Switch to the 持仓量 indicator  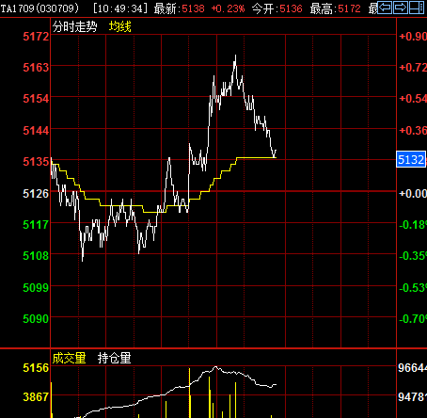click(x=114, y=358)
